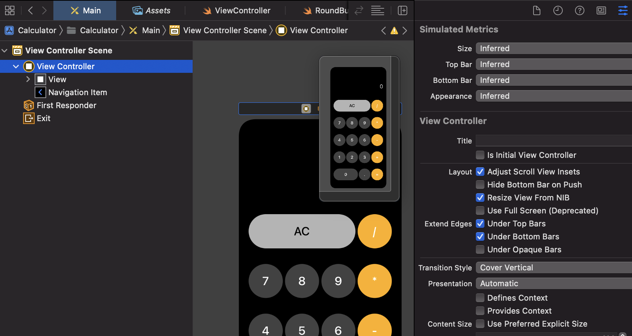The height and width of the screenshot is (336, 632).
Task: Click the AC button on canvas
Action: pyautogui.click(x=302, y=231)
